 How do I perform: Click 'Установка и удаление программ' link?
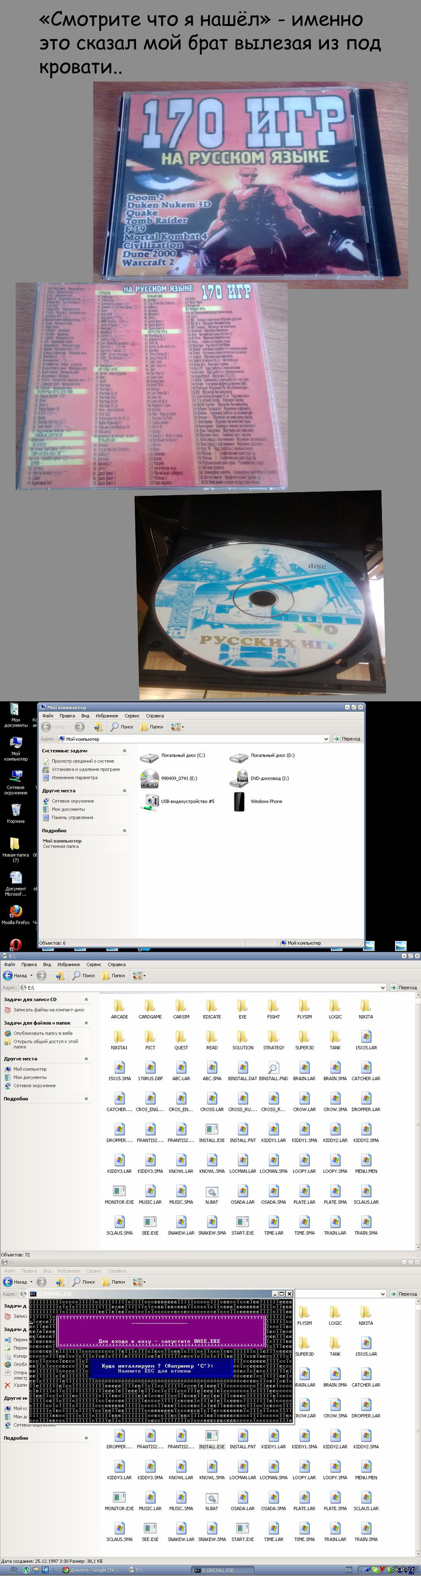tap(85, 770)
